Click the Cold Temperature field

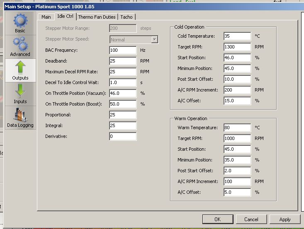click(237, 36)
